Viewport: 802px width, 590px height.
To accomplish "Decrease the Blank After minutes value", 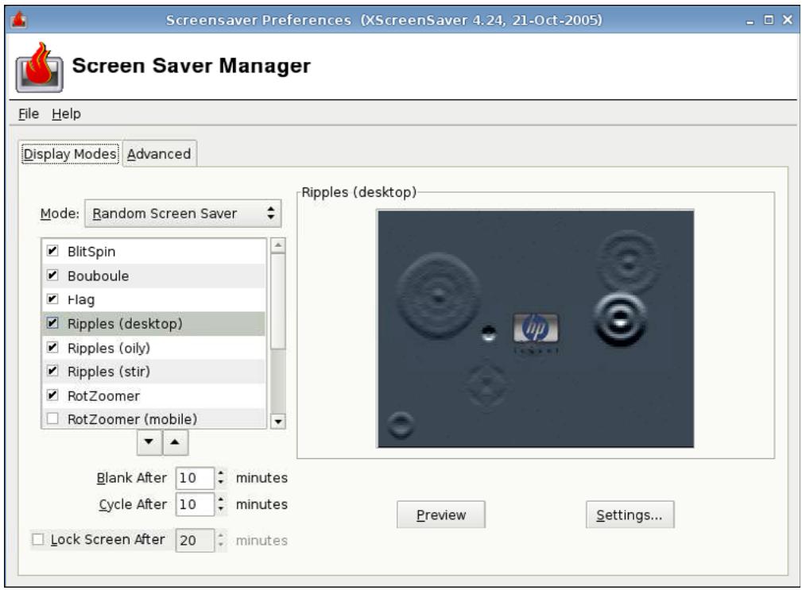I will [220, 482].
